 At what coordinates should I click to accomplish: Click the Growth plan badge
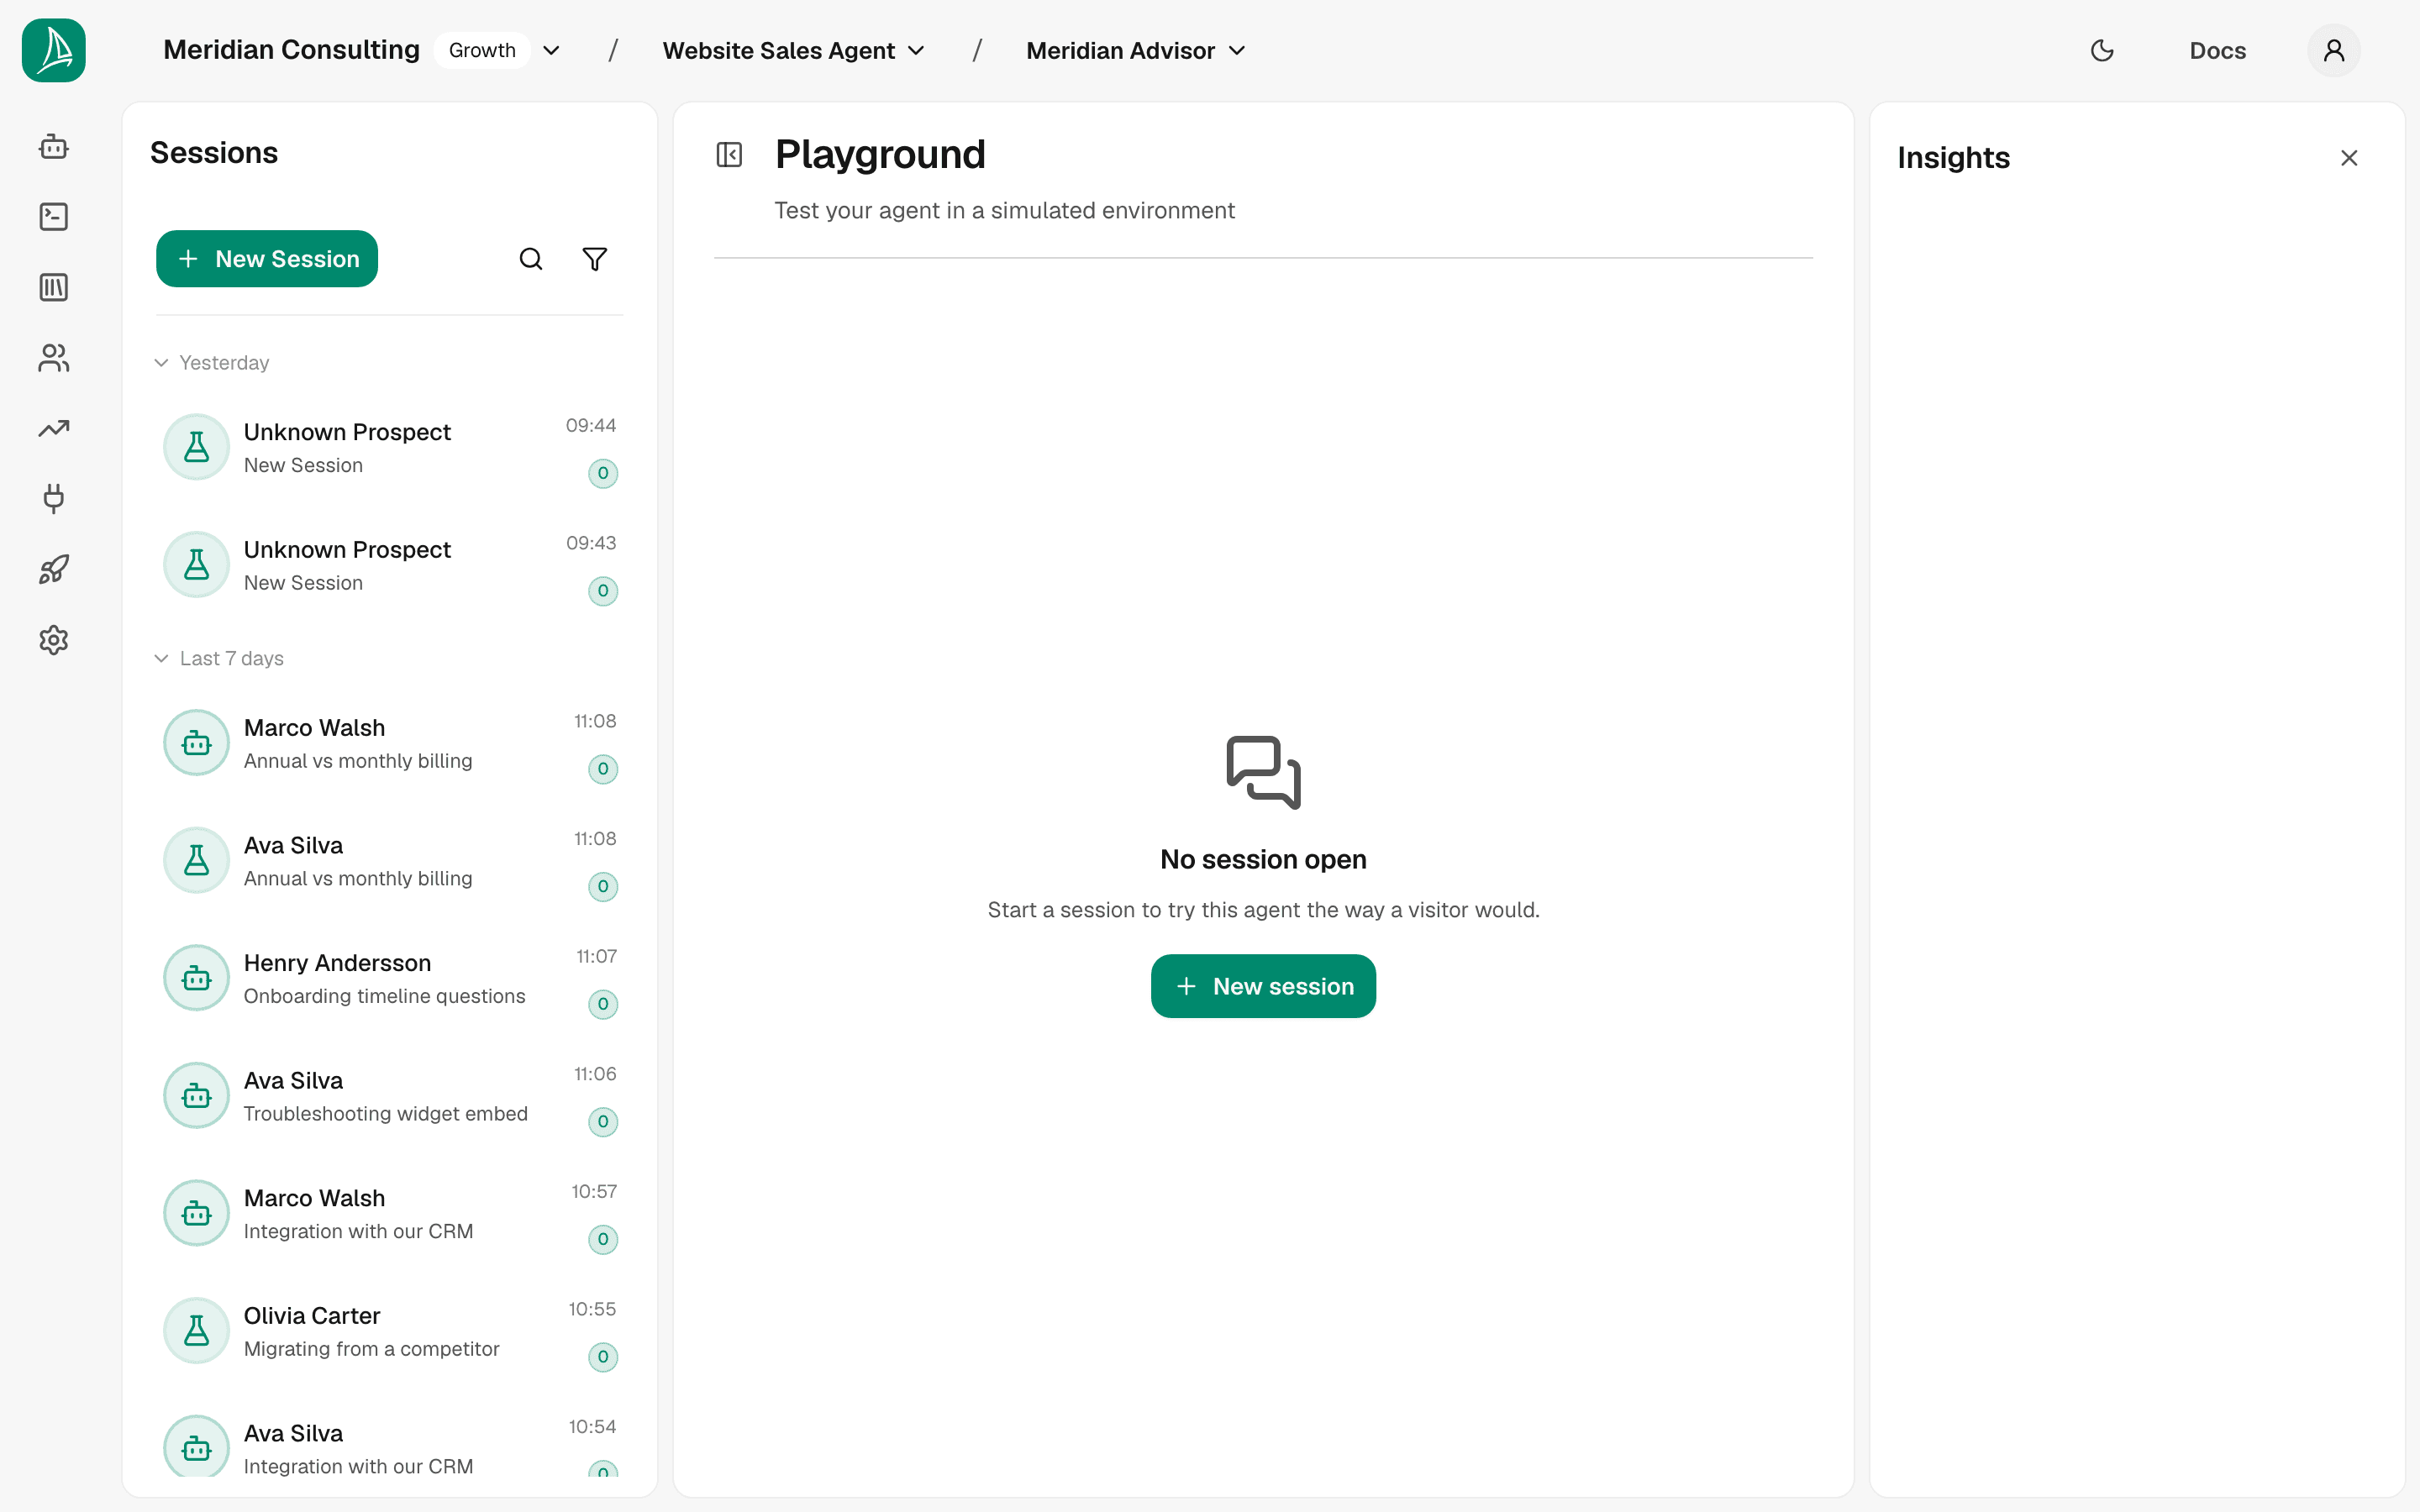coord(482,50)
